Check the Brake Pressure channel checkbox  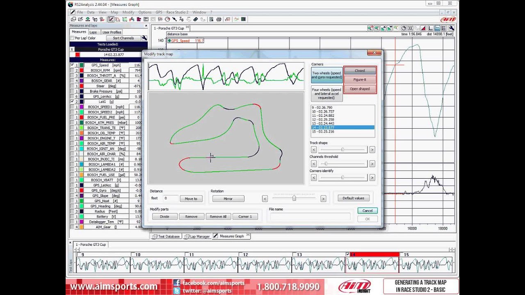pos(72,91)
